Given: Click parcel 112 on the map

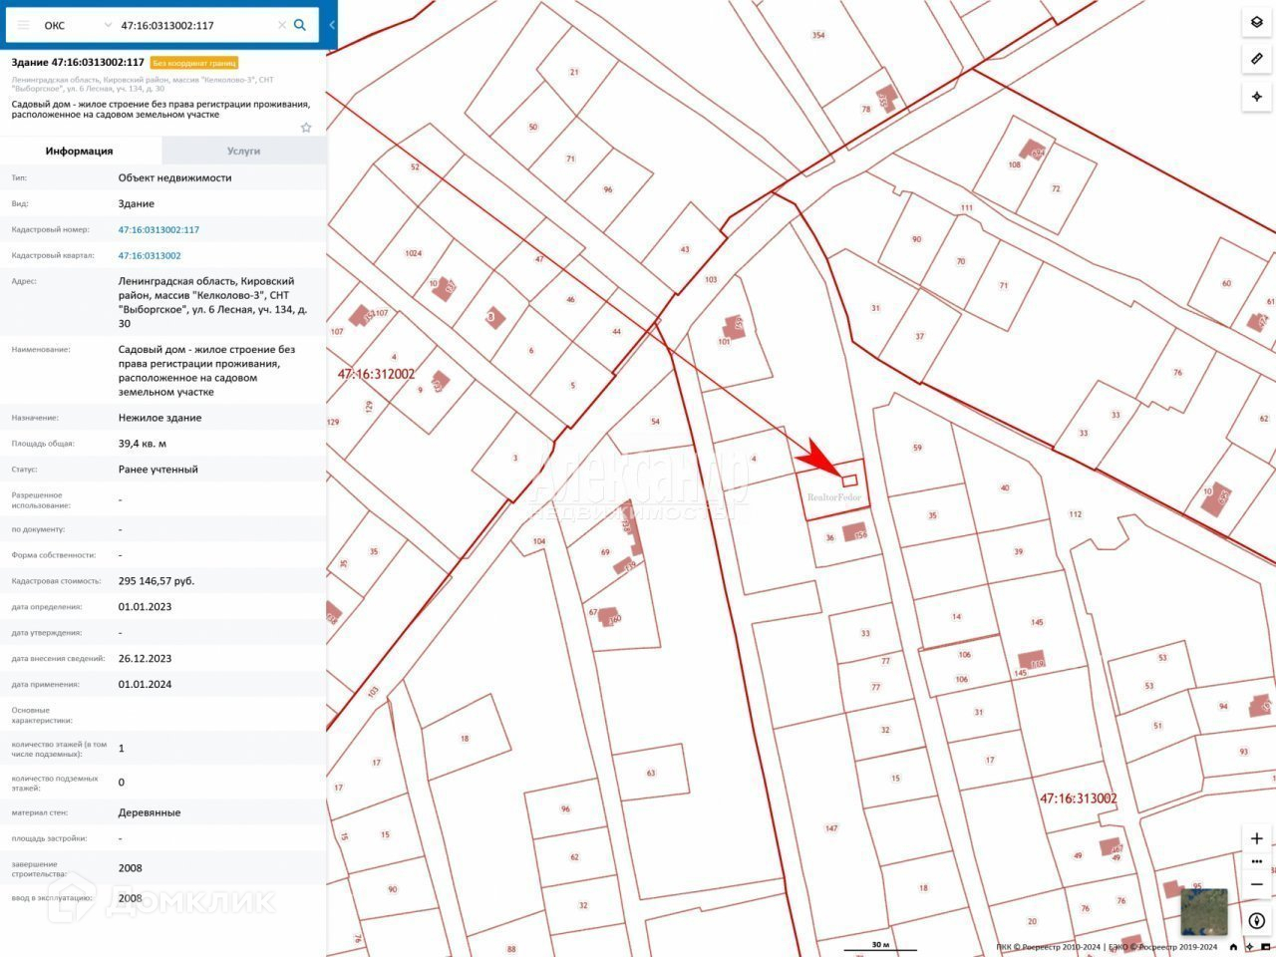Looking at the screenshot, I should coord(1075,514).
